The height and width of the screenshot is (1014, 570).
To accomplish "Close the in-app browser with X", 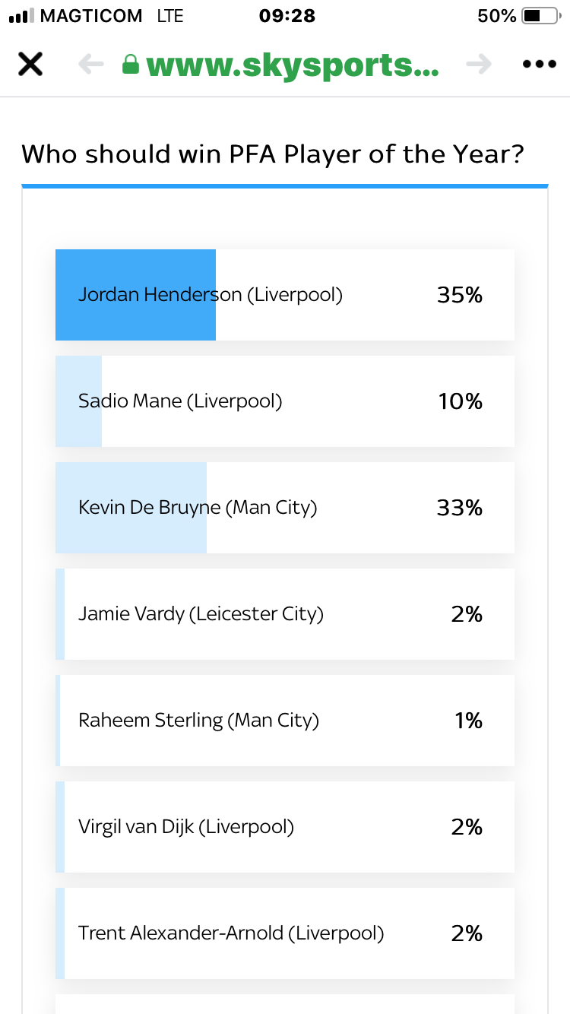I will pos(30,65).
